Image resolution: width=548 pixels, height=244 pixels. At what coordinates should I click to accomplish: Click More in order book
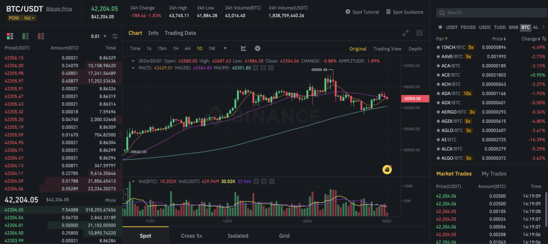pyautogui.click(x=110, y=200)
